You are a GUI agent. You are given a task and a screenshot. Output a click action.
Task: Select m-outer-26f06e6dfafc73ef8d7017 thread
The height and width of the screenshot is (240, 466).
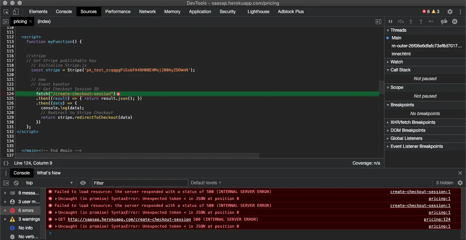[x=425, y=46]
